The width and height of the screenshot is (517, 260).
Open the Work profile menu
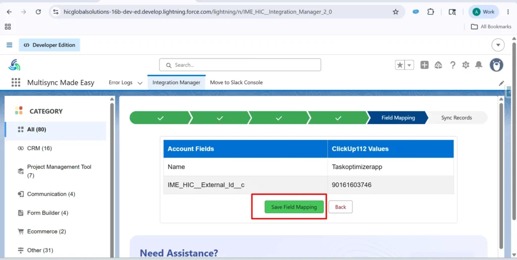click(x=484, y=12)
